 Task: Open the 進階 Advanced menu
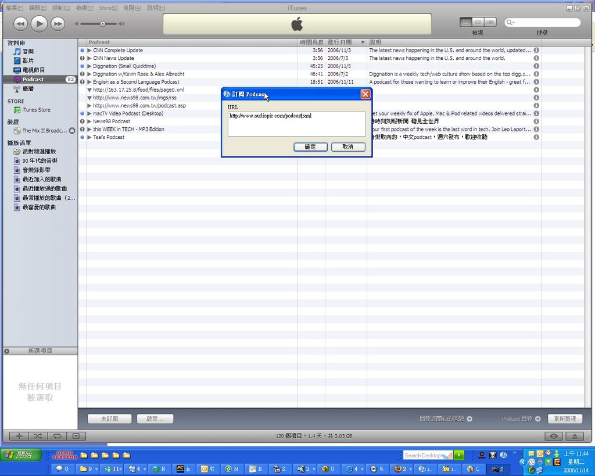click(x=132, y=8)
